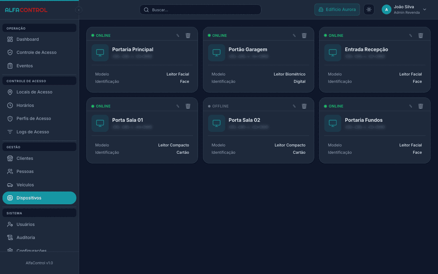Click the magnifier icon in search bar
The width and height of the screenshot is (438, 274).
[x=147, y=10]
